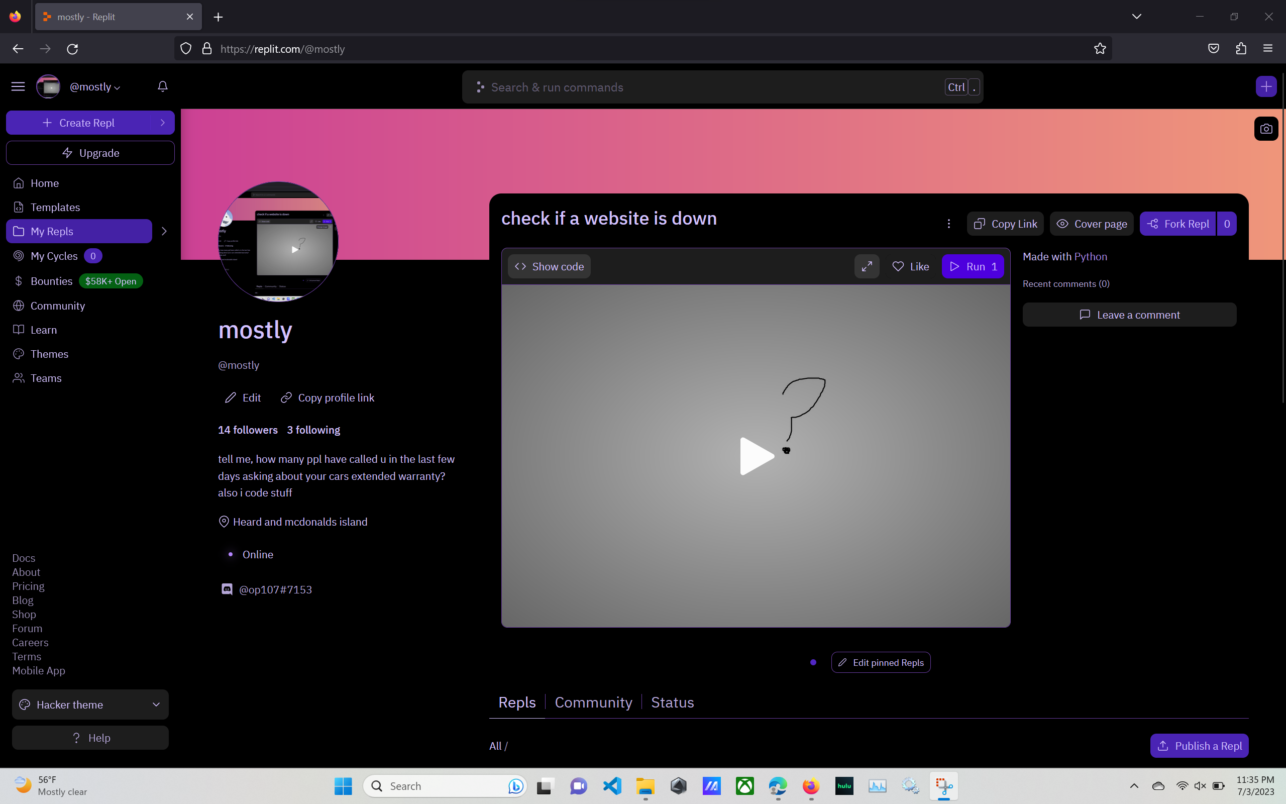The width and height of the screenshot is (1286, 804).
Task: Open a new browser tab
Action: 219,17
